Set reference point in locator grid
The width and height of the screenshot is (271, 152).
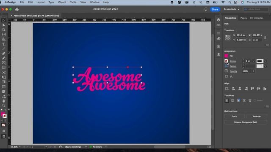tap(228, 38)
